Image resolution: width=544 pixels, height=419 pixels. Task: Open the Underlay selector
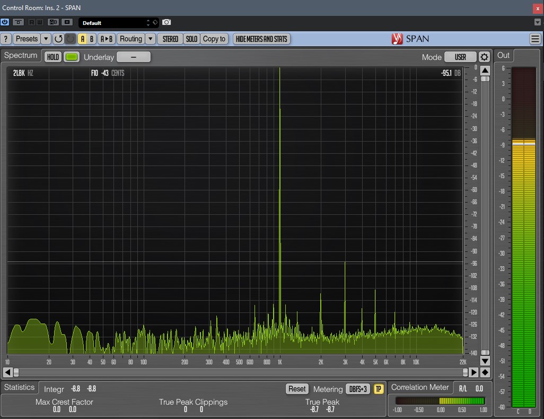coord(134,57)
